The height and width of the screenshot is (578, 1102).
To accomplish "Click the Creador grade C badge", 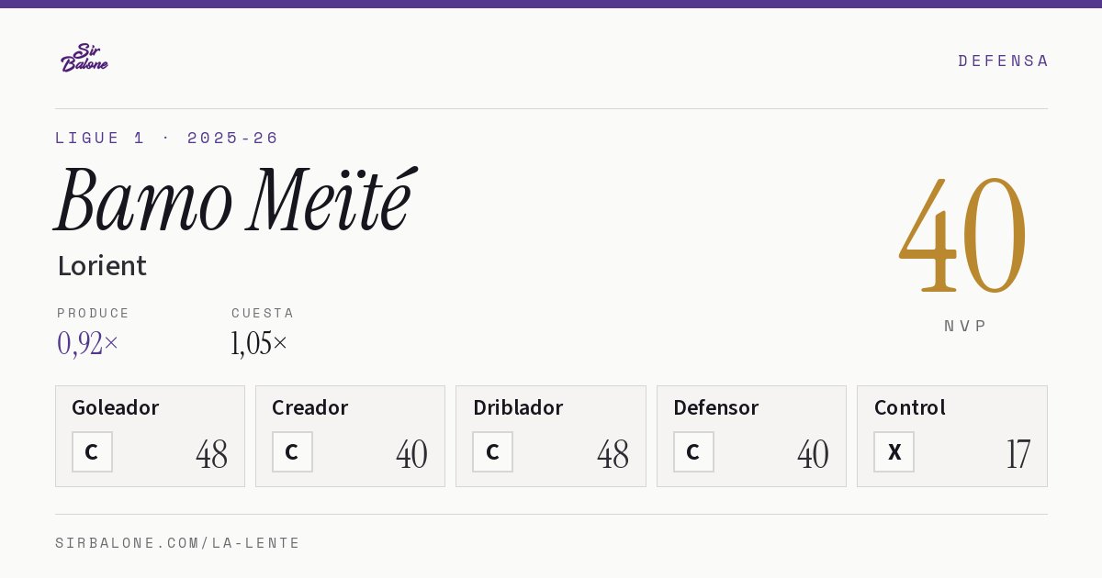I will [292, 451].
